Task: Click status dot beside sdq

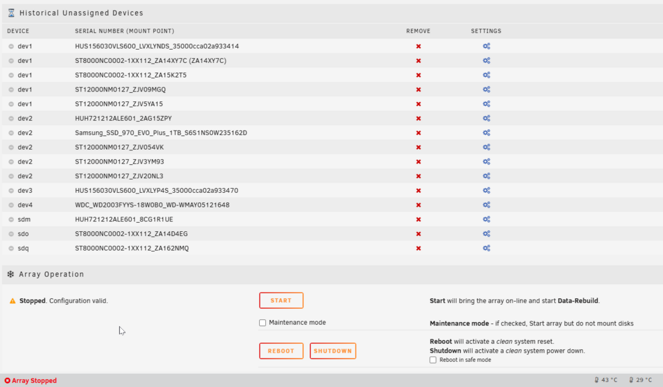Action: point(11,249)
